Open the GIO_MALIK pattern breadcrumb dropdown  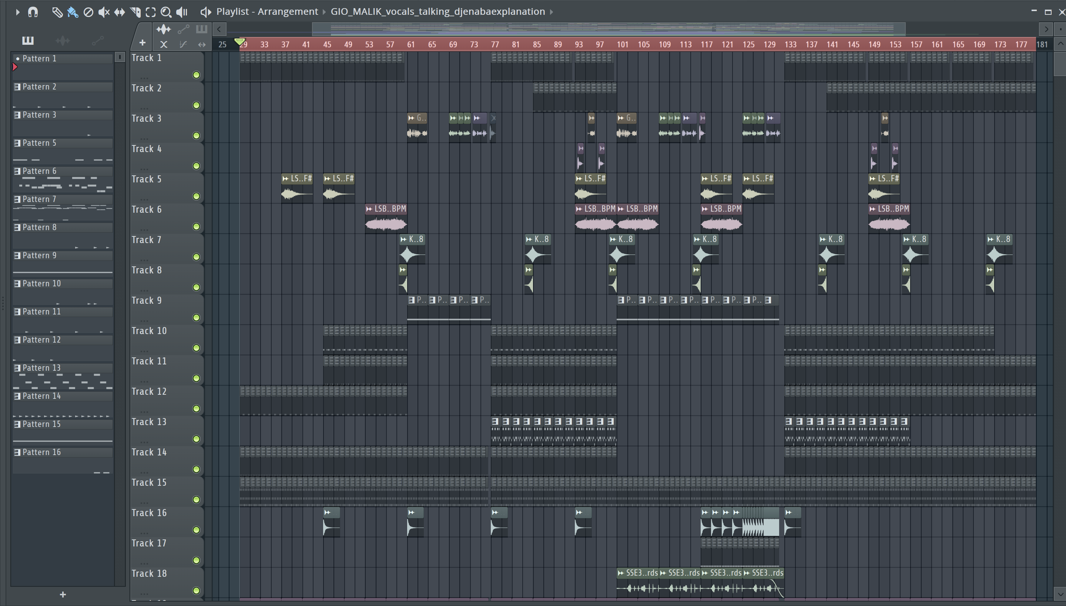pyautogui.click(x=438, y=12)
